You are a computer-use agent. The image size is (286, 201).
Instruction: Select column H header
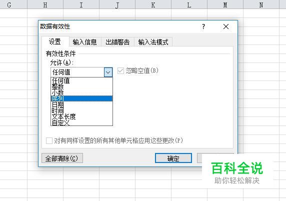point(45,4)
